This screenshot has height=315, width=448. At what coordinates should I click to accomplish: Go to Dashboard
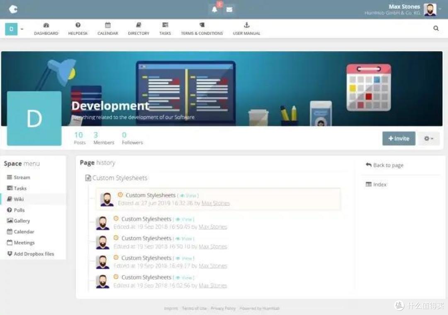[46, 29]
